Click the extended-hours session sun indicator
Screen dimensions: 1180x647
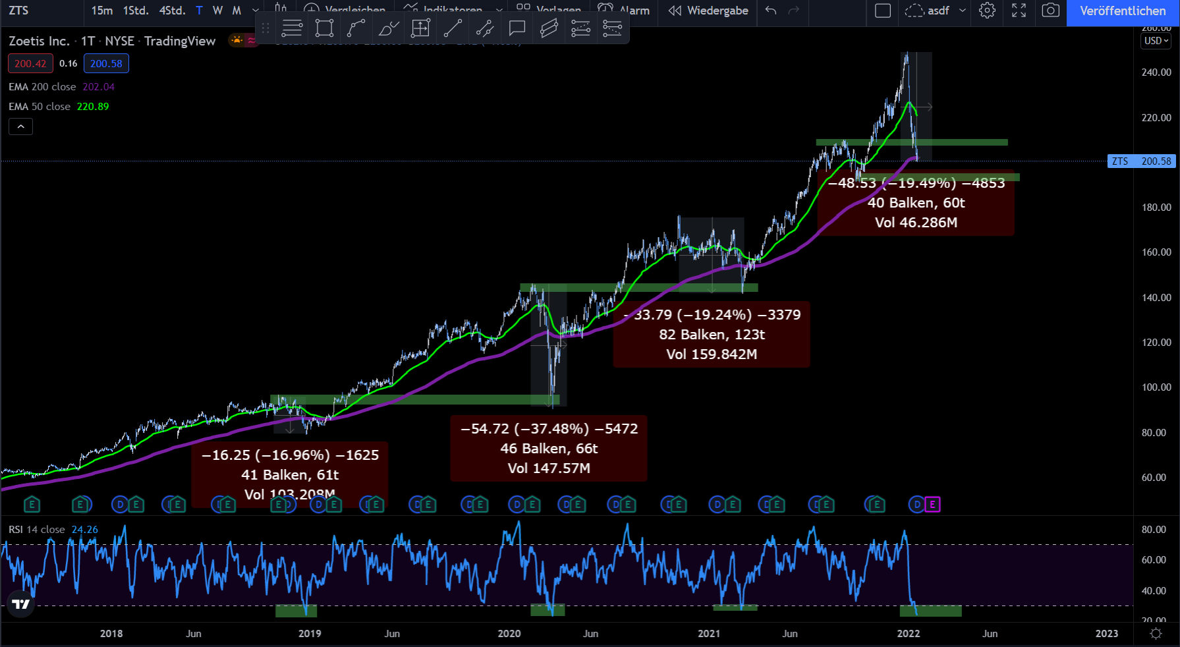(x=237, y=40)
